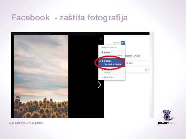
Task: Click the Edit button with pencil icon
Action: pyautogui.click(x=137, y=56)
